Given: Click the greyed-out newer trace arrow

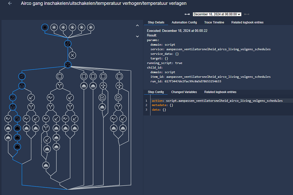Looking at the screenshot, I should [247, 14].
